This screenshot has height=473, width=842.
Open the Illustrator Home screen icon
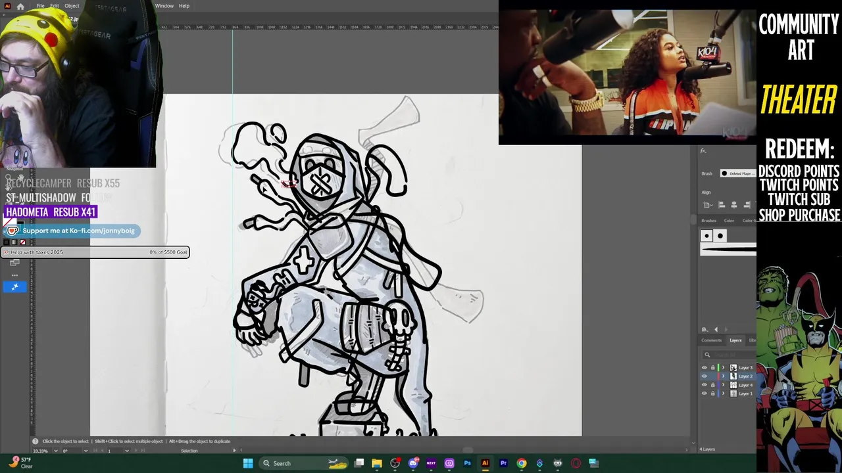click(x=20, y=6)
